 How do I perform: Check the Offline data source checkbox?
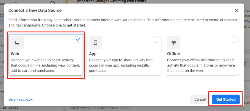(234, 39)
